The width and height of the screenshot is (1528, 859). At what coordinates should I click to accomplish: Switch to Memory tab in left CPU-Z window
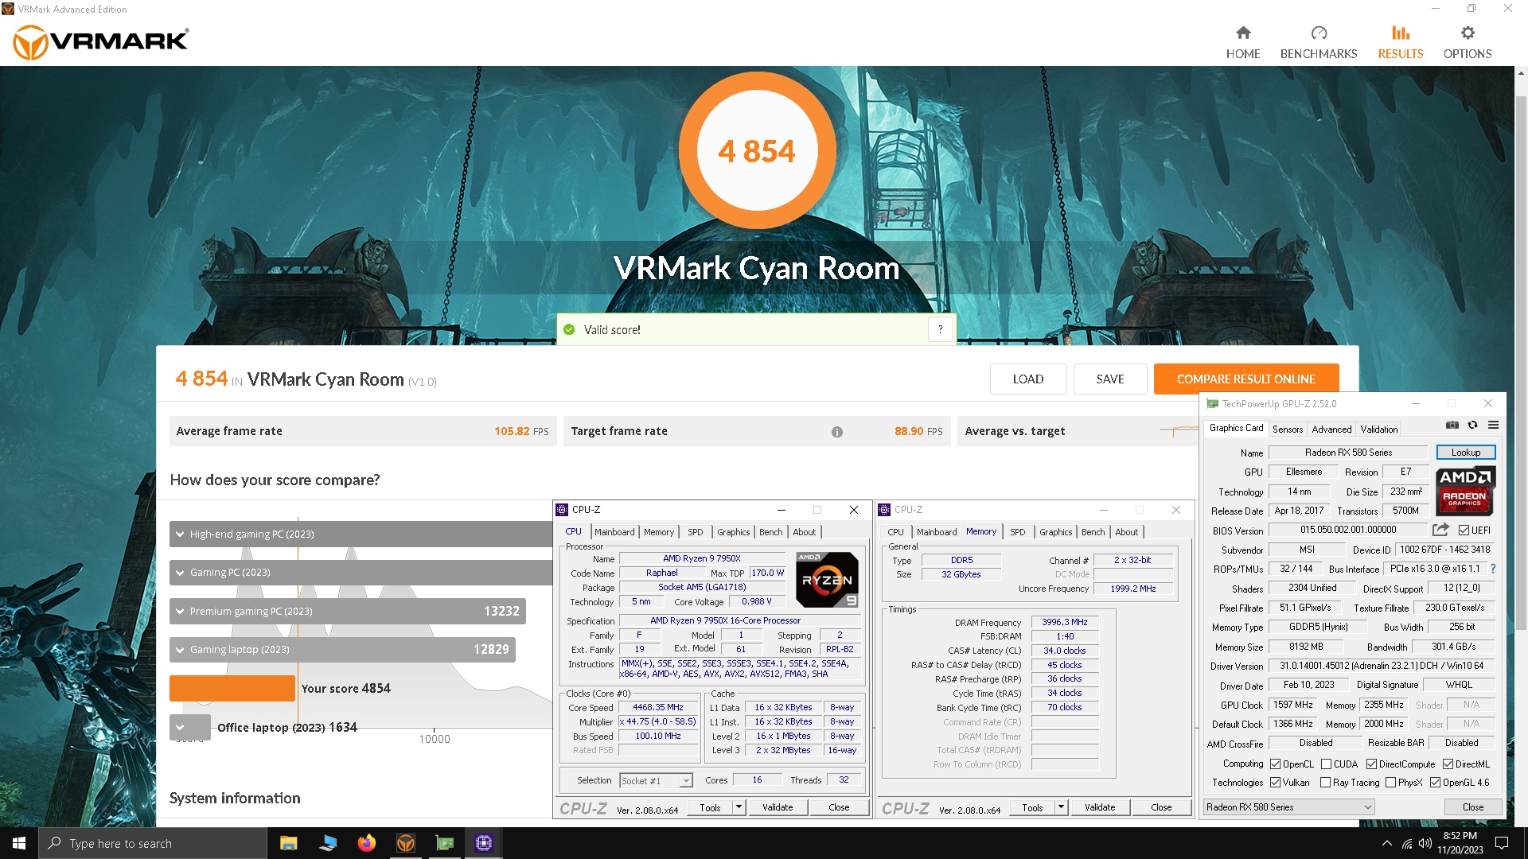pyautogui.click(x=659, y=532)
